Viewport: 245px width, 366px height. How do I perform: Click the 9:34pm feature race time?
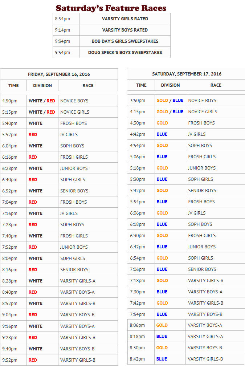click(62, 41)
